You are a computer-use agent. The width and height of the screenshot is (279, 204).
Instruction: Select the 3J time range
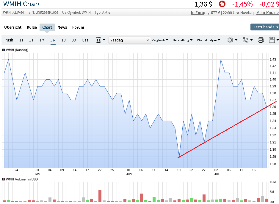74,40
